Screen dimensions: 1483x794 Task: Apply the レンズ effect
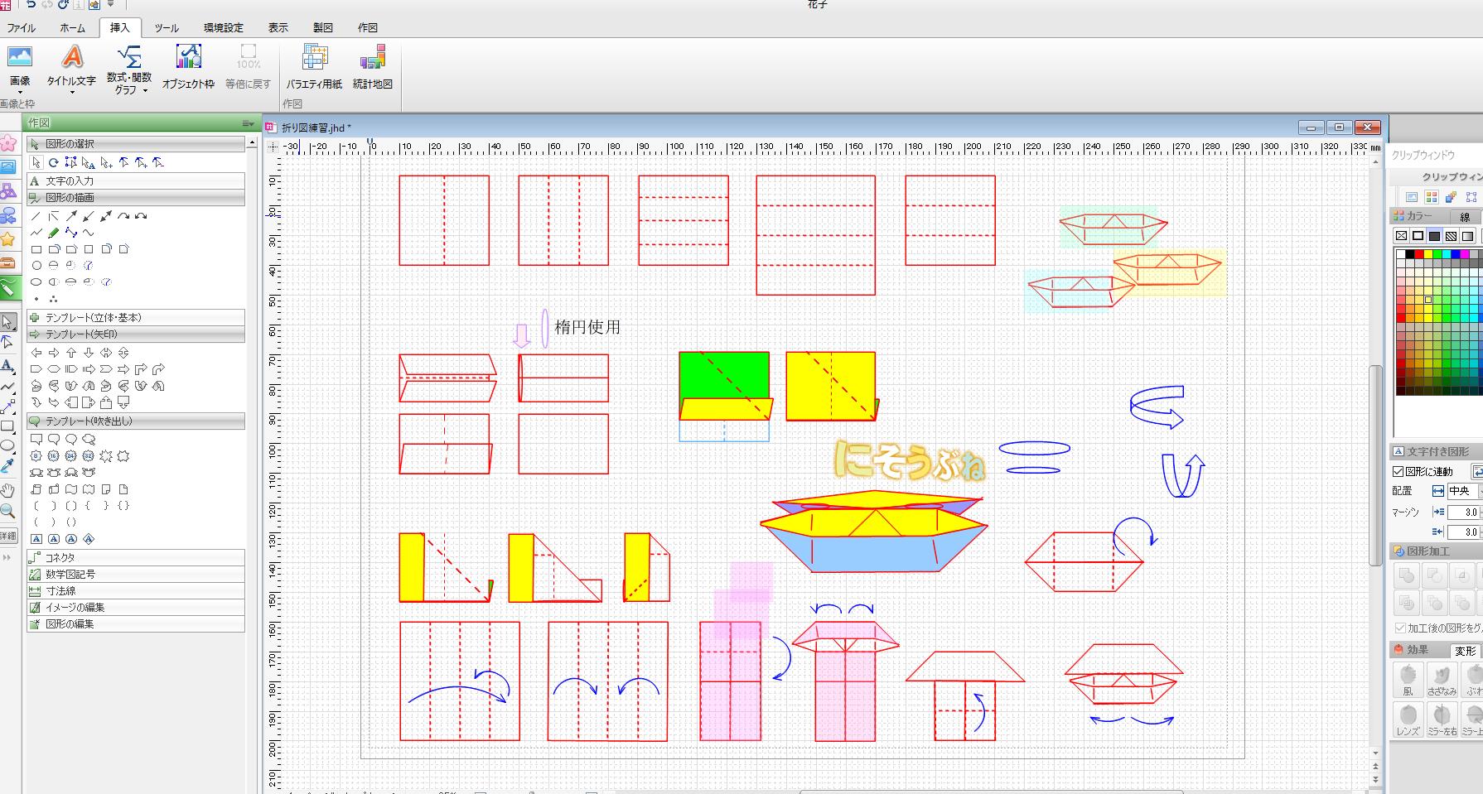[x=1408, y=719]
